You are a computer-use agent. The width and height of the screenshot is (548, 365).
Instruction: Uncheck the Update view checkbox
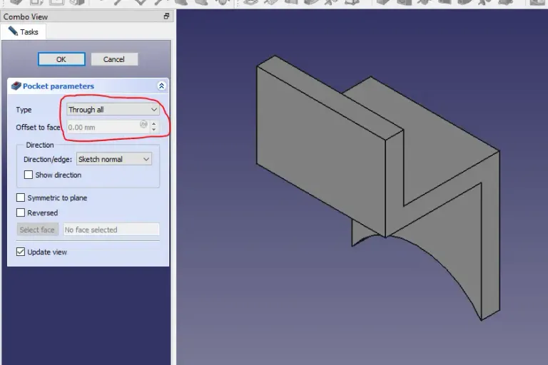coord(21,252)
